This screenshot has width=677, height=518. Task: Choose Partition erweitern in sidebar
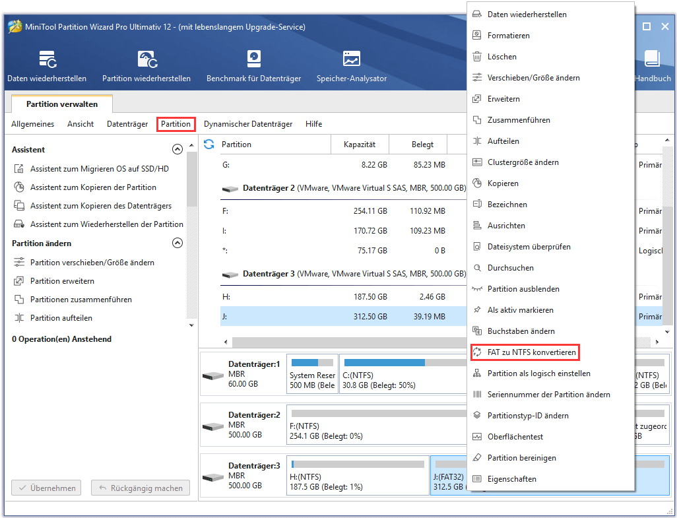tap(62, 281)
